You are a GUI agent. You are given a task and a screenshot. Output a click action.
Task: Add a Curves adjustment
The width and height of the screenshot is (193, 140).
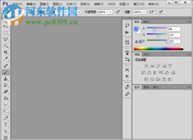click(158, 66)
